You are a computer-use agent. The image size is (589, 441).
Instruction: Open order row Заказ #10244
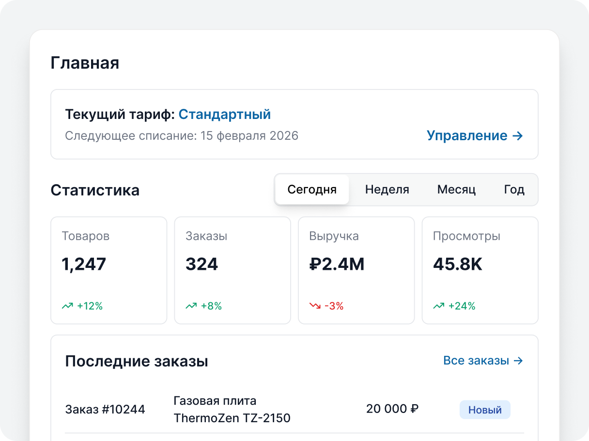294,410
